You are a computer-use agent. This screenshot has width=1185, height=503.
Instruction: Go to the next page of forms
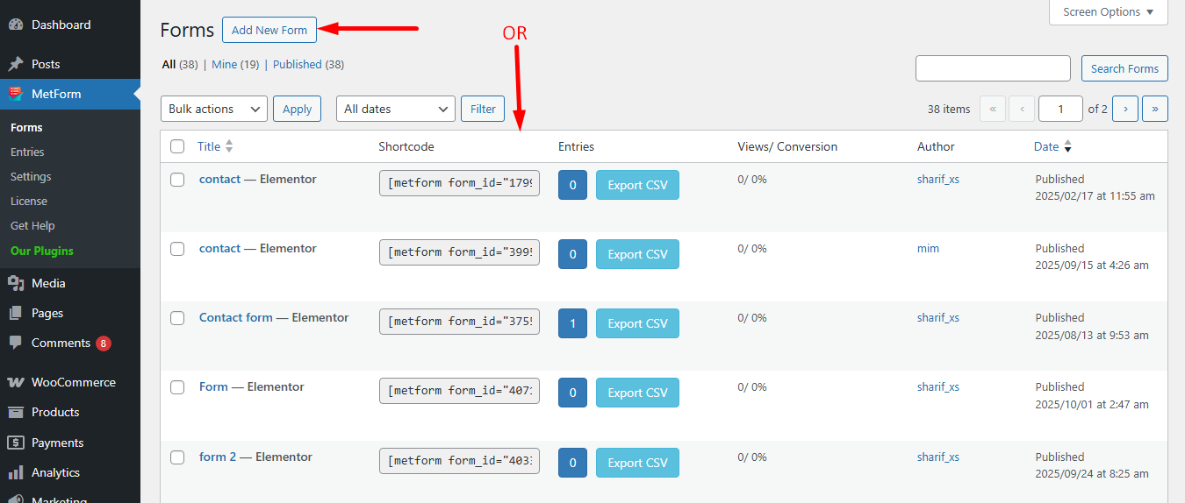[1125, 109]
